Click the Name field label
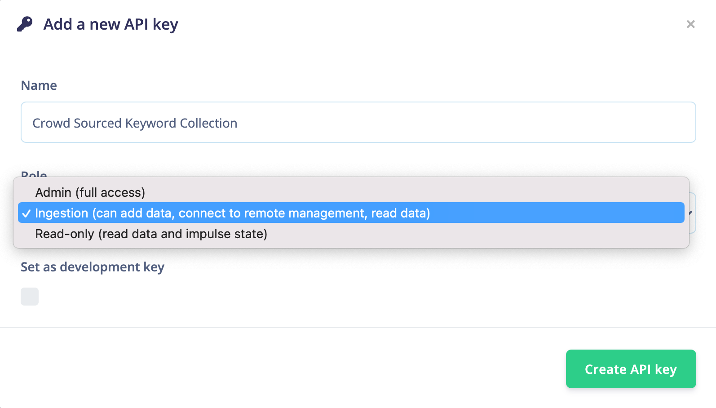716x408 pixels. click(39, 85)
